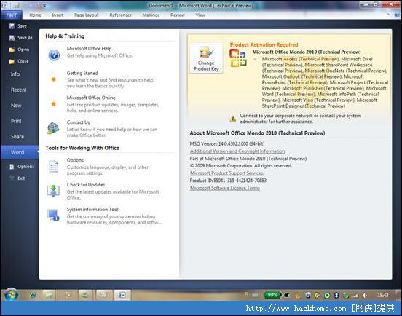
Task: Click the System Information Tool monitor icon
Action: pyautogui.click(x=53, y=216)
